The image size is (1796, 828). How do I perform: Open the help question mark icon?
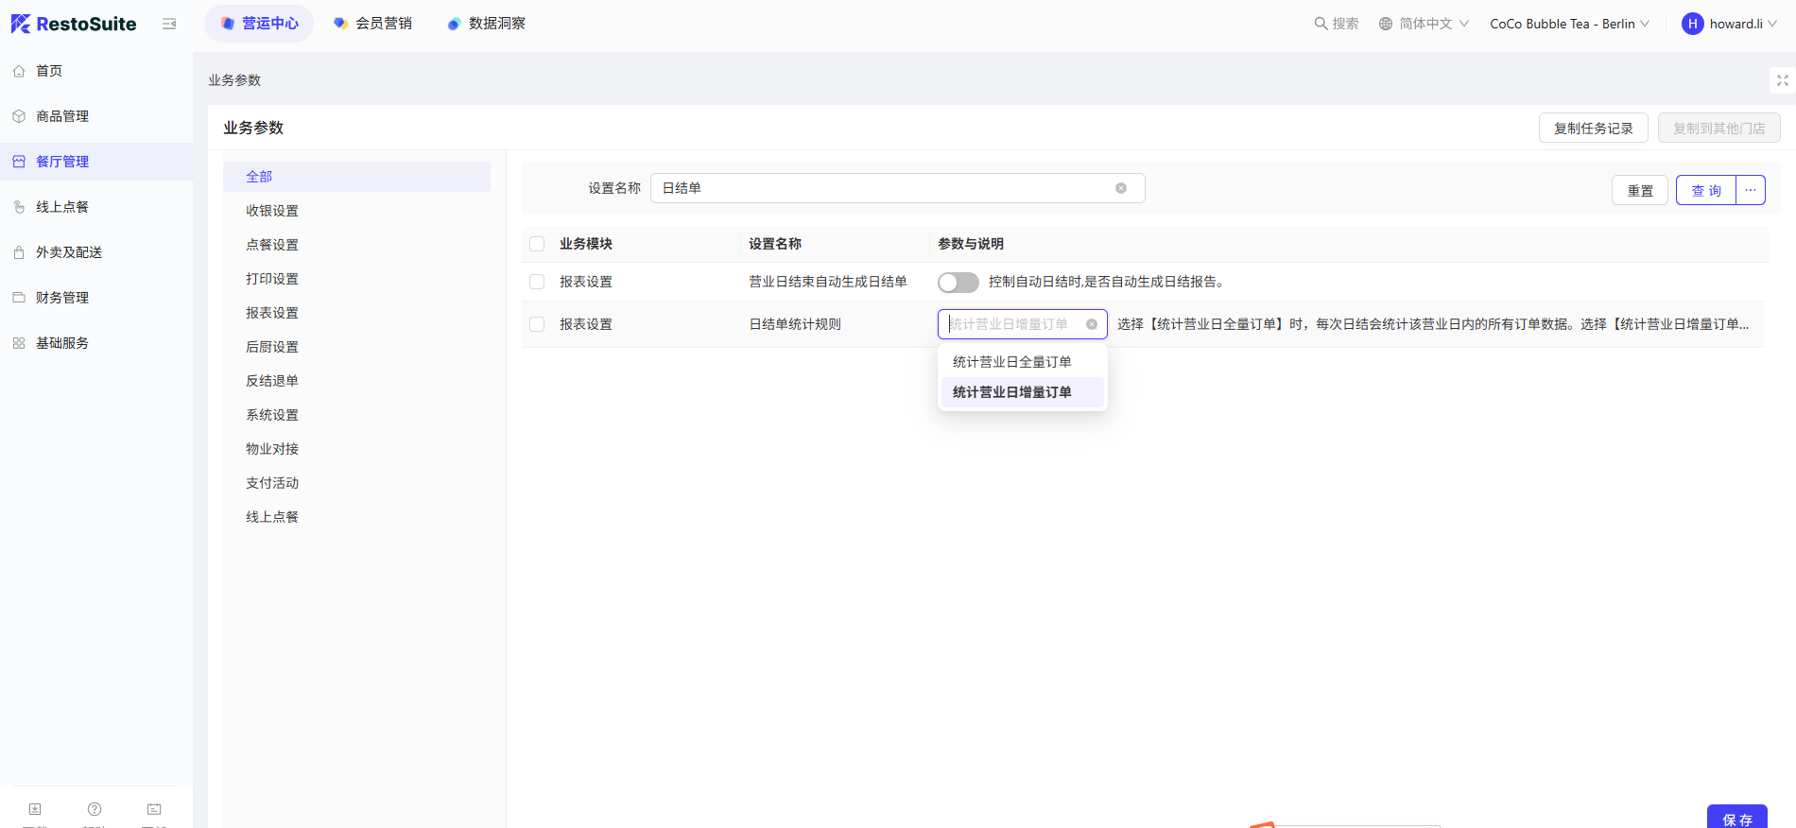click(x=95, y=809)
